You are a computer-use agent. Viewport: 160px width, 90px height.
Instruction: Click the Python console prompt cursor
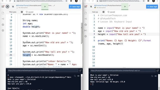point(93,84)
